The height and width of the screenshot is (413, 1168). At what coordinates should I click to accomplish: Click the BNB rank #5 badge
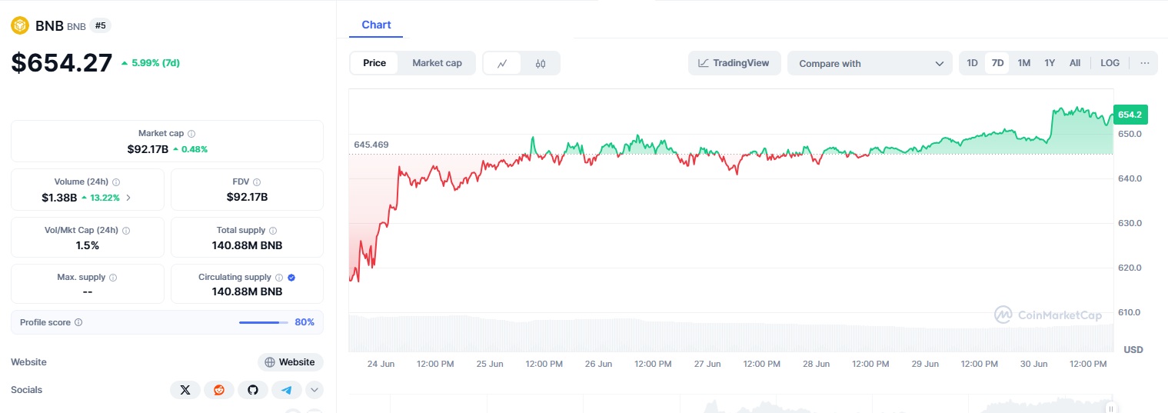pos(101,25)
